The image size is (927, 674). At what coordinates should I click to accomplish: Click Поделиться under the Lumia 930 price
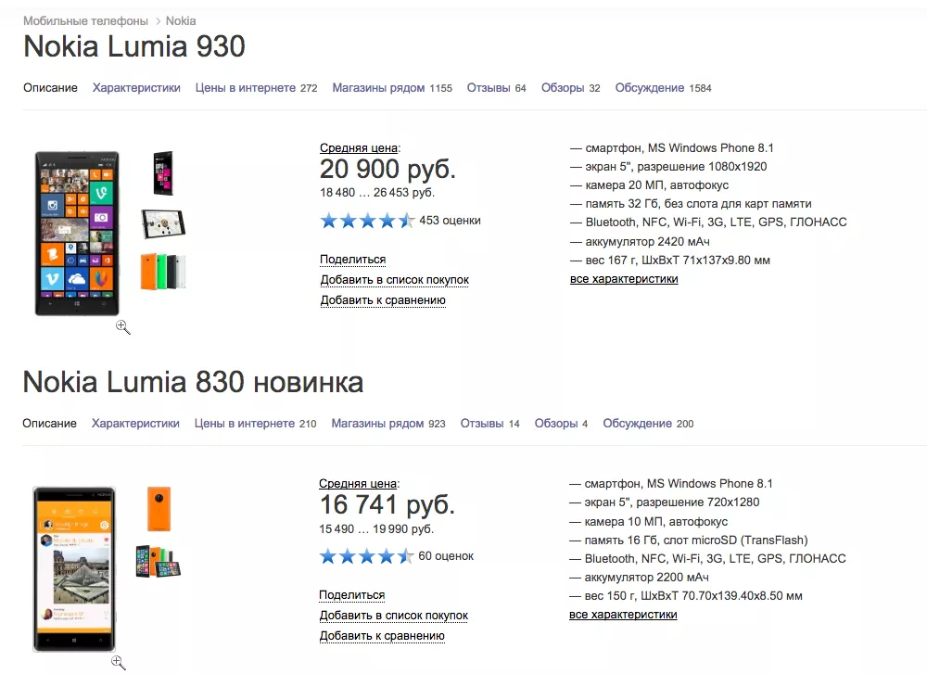351,259
